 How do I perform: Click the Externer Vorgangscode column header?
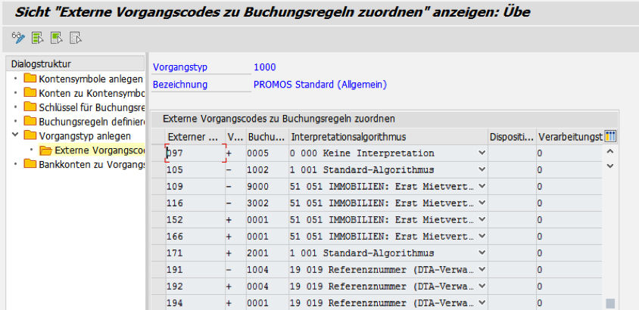point(192,137)
